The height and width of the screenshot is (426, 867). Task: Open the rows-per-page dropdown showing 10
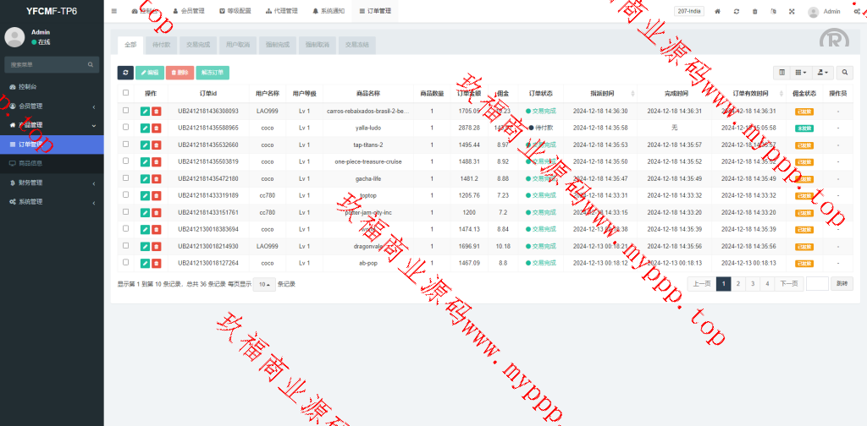pyautogui.click(x=264, y=284)
